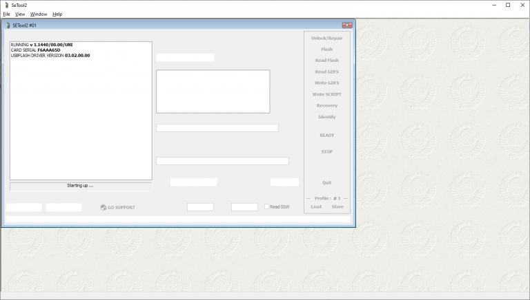The height and width of the screenshot is (300, 530).
Task: Click the 'Starting up ...' status bar
Action: pyautogui.click(x=81, y=186)
